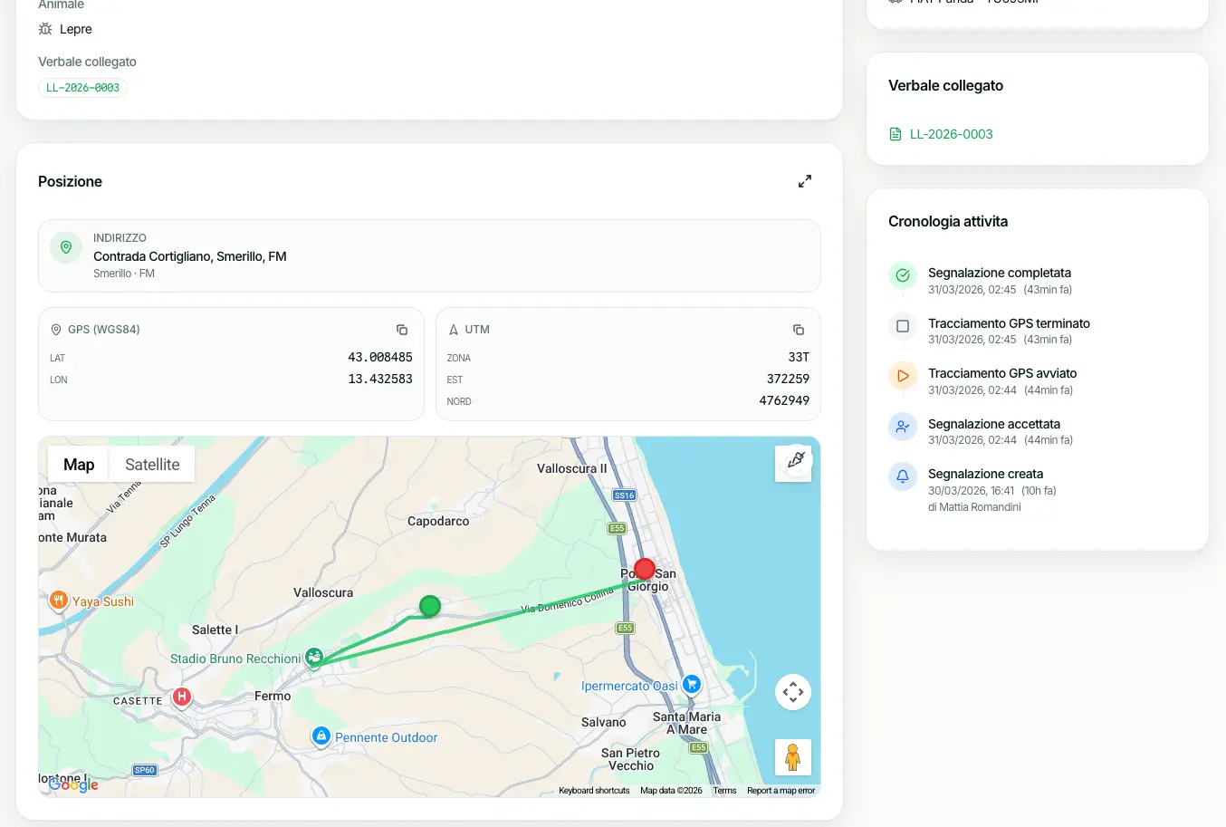
Task: Click the green LL-2026-0003 verbale badge
Action: tap(82, 88)
